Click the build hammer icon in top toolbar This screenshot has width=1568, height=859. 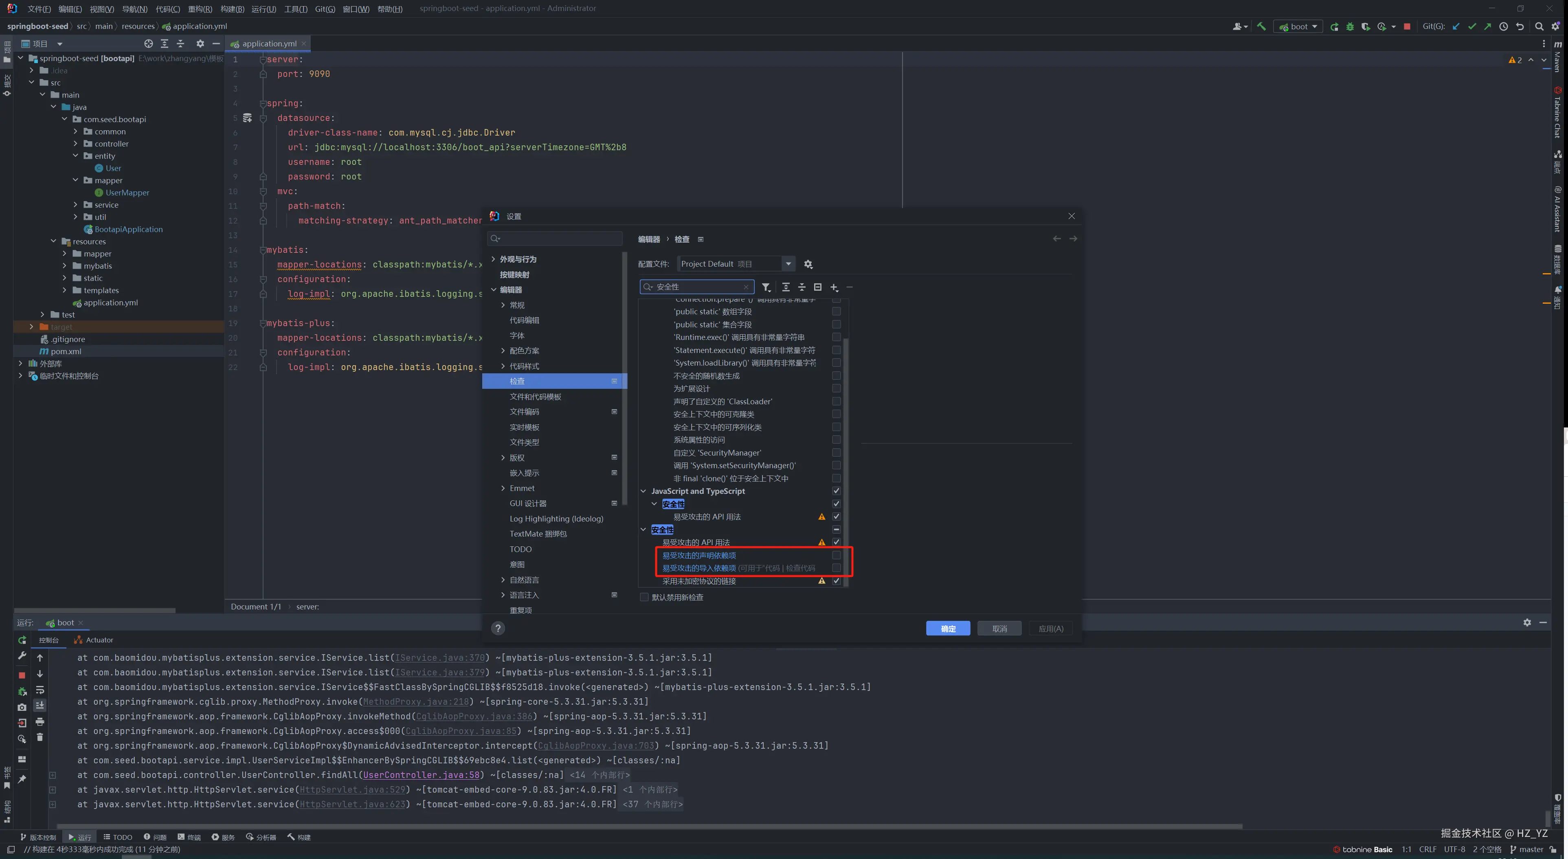click(x=1261, y=27)
